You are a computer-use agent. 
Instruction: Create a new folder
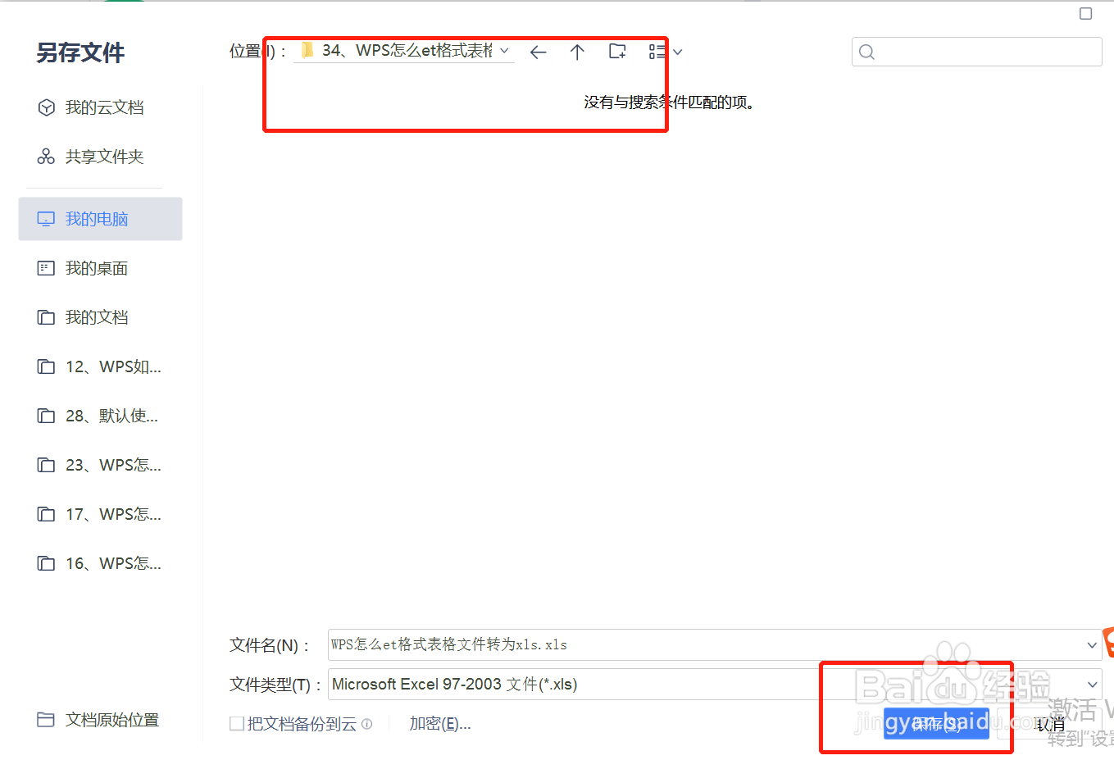point(617,52)
